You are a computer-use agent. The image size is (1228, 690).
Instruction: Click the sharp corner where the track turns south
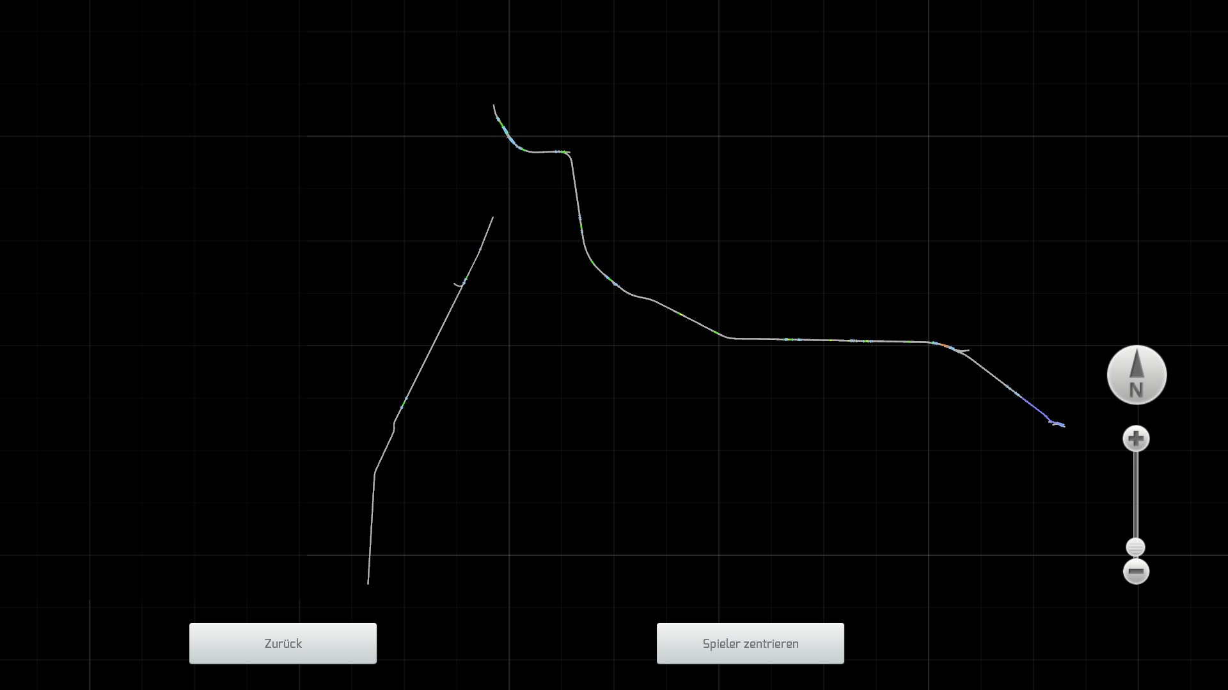[569, 154]
